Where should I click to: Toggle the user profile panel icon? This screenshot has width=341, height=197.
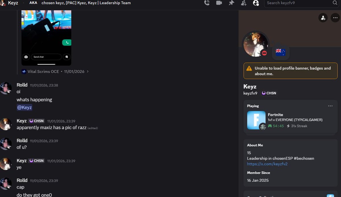256,3
